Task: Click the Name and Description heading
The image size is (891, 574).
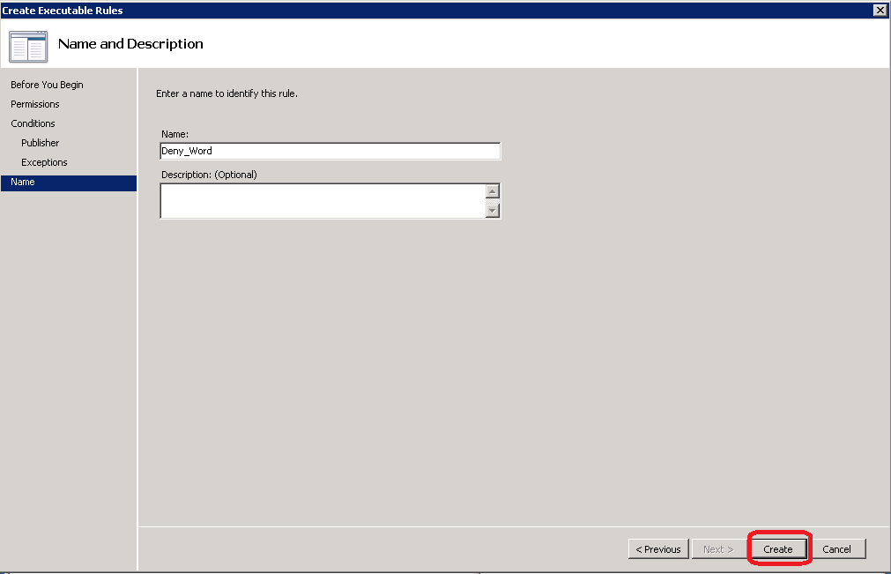Action: (x=130, y=44)
